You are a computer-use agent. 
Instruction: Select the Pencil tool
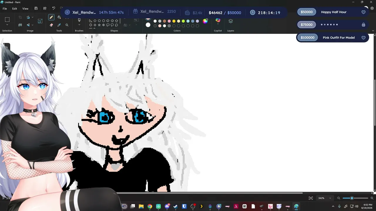pyautogui.click(x=51, y=17)
